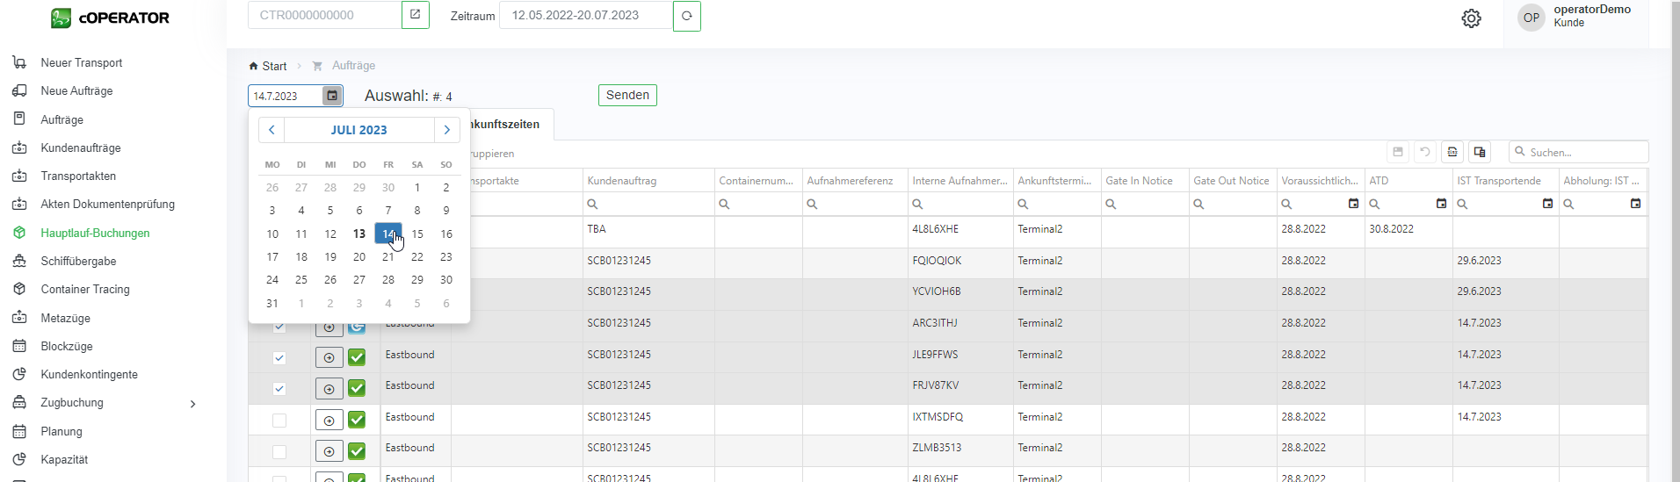Open Schiffübergabe in the sidebar

(78, 262)
